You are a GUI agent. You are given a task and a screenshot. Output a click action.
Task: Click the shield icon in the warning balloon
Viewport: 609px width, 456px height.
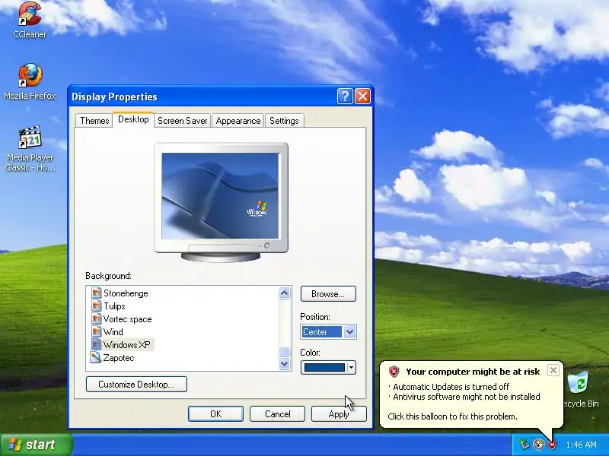coord(394,372)
